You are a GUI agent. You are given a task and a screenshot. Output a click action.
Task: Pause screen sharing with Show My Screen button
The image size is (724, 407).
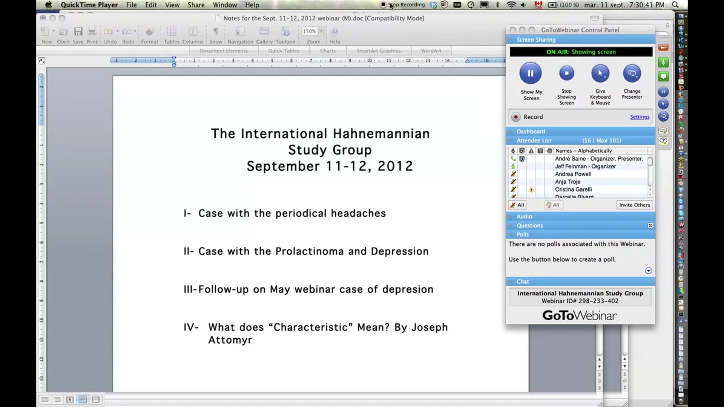[531, 73]
